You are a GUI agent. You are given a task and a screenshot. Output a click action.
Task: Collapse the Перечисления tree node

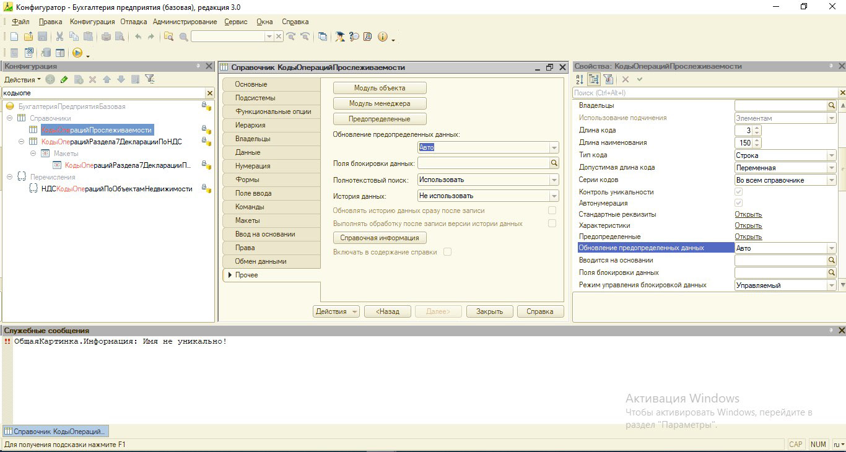(10, 177)
